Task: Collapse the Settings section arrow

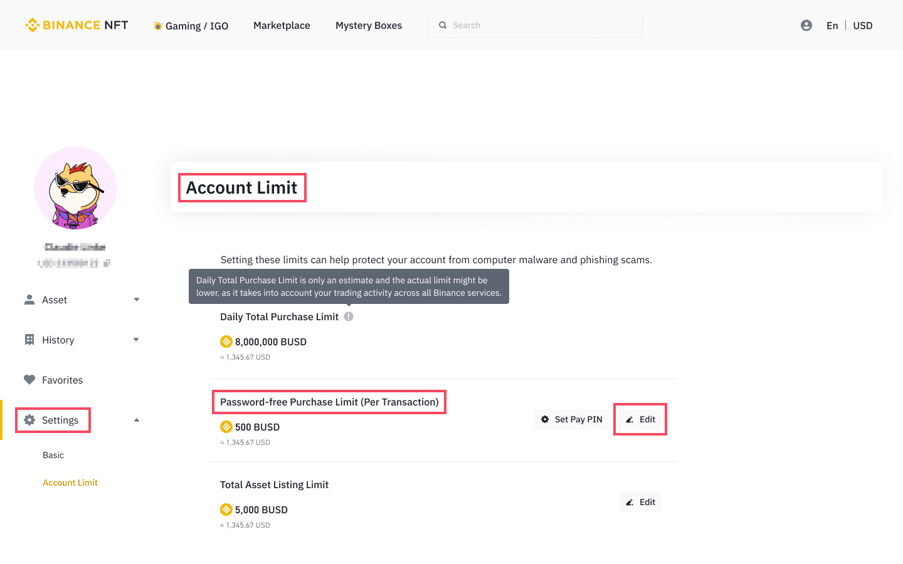Action: coord(137,420)
